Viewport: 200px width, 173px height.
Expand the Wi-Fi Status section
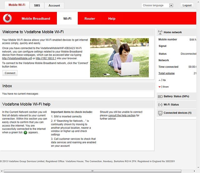(x=176, y=105)
